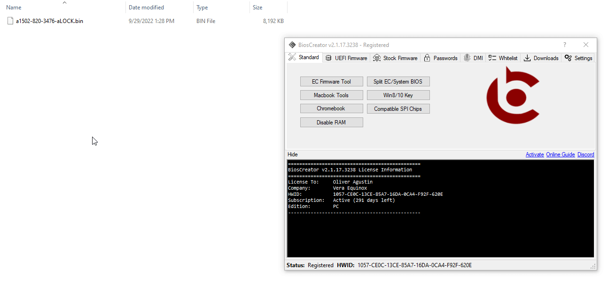Screen dimensions: 608x285
Task: Click 'Status: Registered' in the status bar
Action: (310, 265)
